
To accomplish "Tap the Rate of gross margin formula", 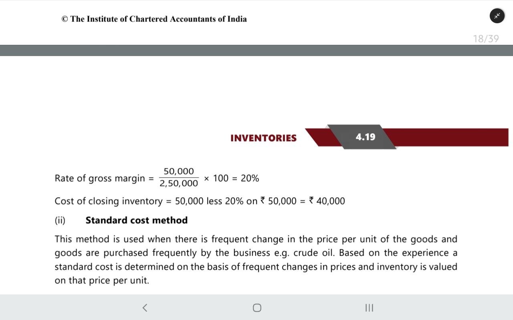I will [157, 178].
